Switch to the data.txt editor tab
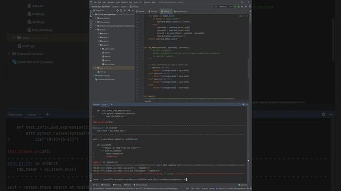341x191 pixels. [x=141, y=12]
